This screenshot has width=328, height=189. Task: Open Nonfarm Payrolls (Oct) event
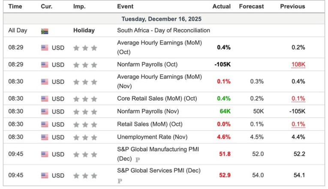point(147,65)
